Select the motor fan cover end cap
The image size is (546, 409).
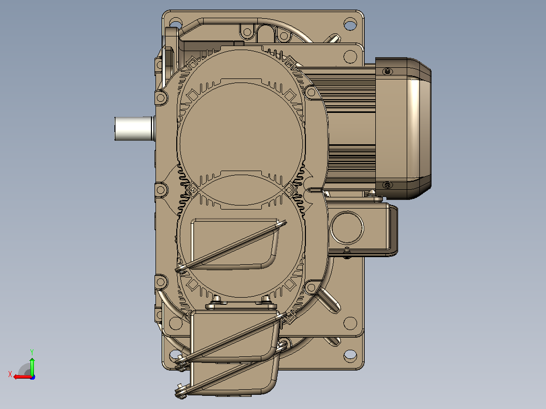tap(403, 129)
